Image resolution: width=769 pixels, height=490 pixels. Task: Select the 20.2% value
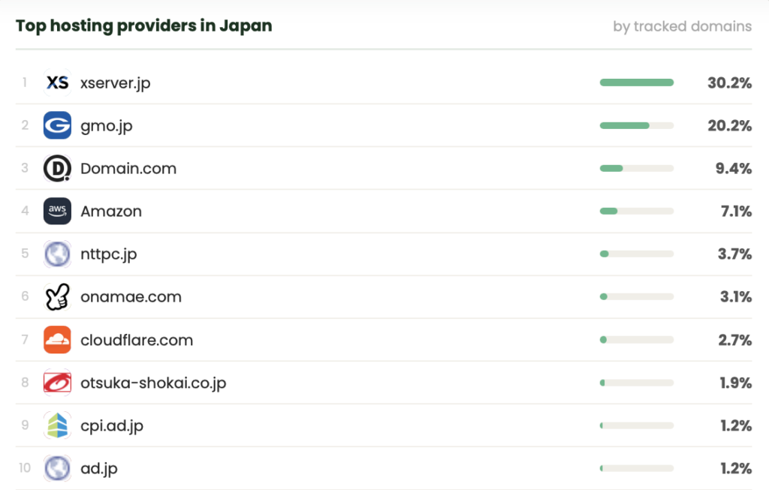coord(729,125)
